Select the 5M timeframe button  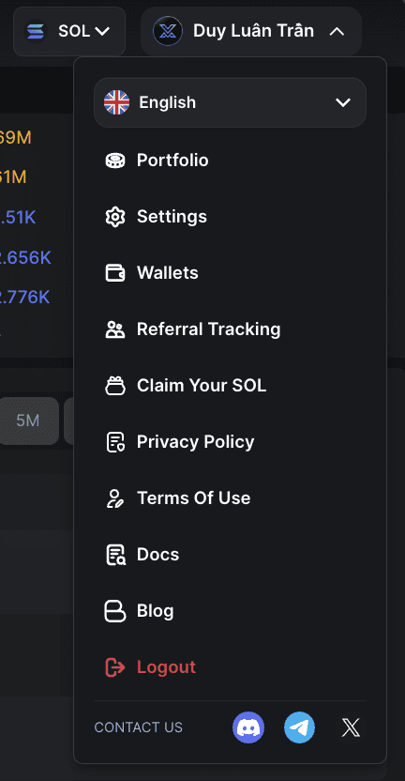tap(28, 421)
